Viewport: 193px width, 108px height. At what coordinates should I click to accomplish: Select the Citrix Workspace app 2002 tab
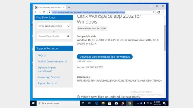[x=50, y=7]
